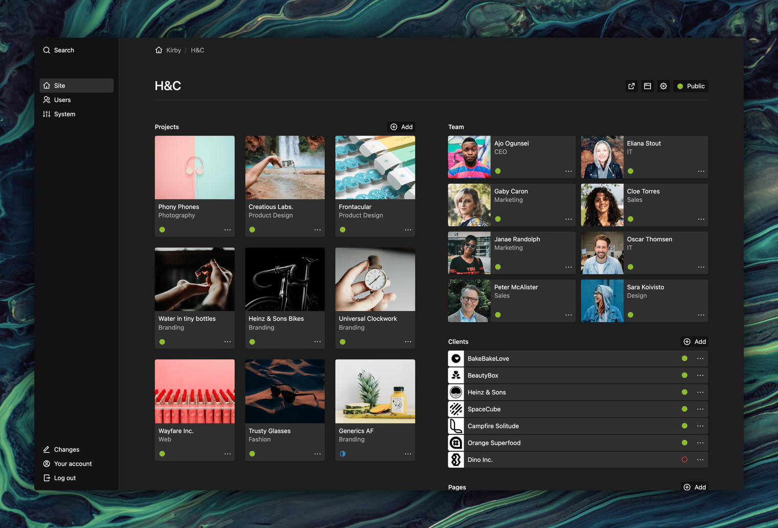This screenshot has width=778, height=528.
Task: Open Gaby Caron team card name
Action: [511, 192]
